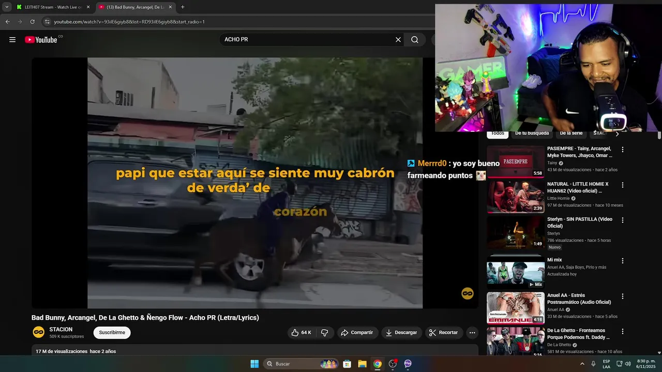Dislike the Acho PR video

click(325, 333)
